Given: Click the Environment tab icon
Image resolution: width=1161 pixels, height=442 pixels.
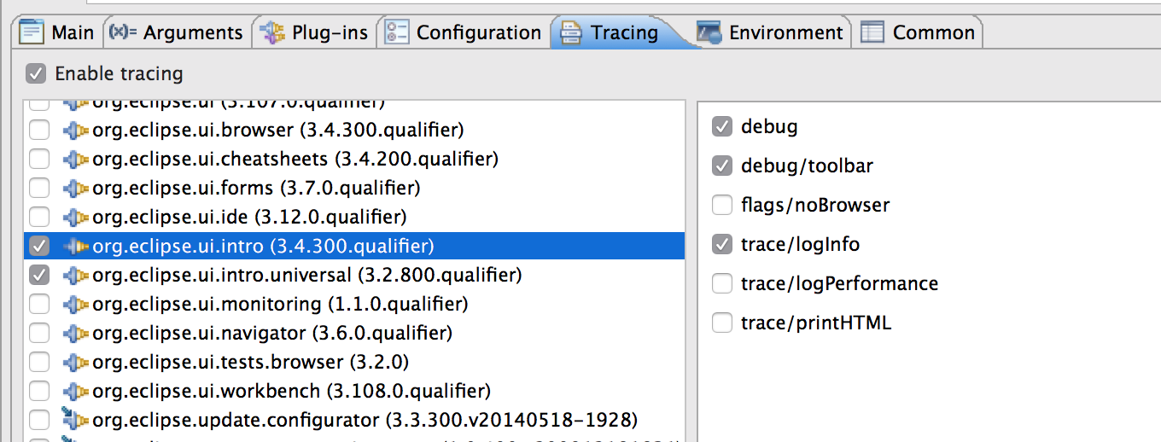Looking at the screenshot, I should pyautogui.click(x=709, y=32).
